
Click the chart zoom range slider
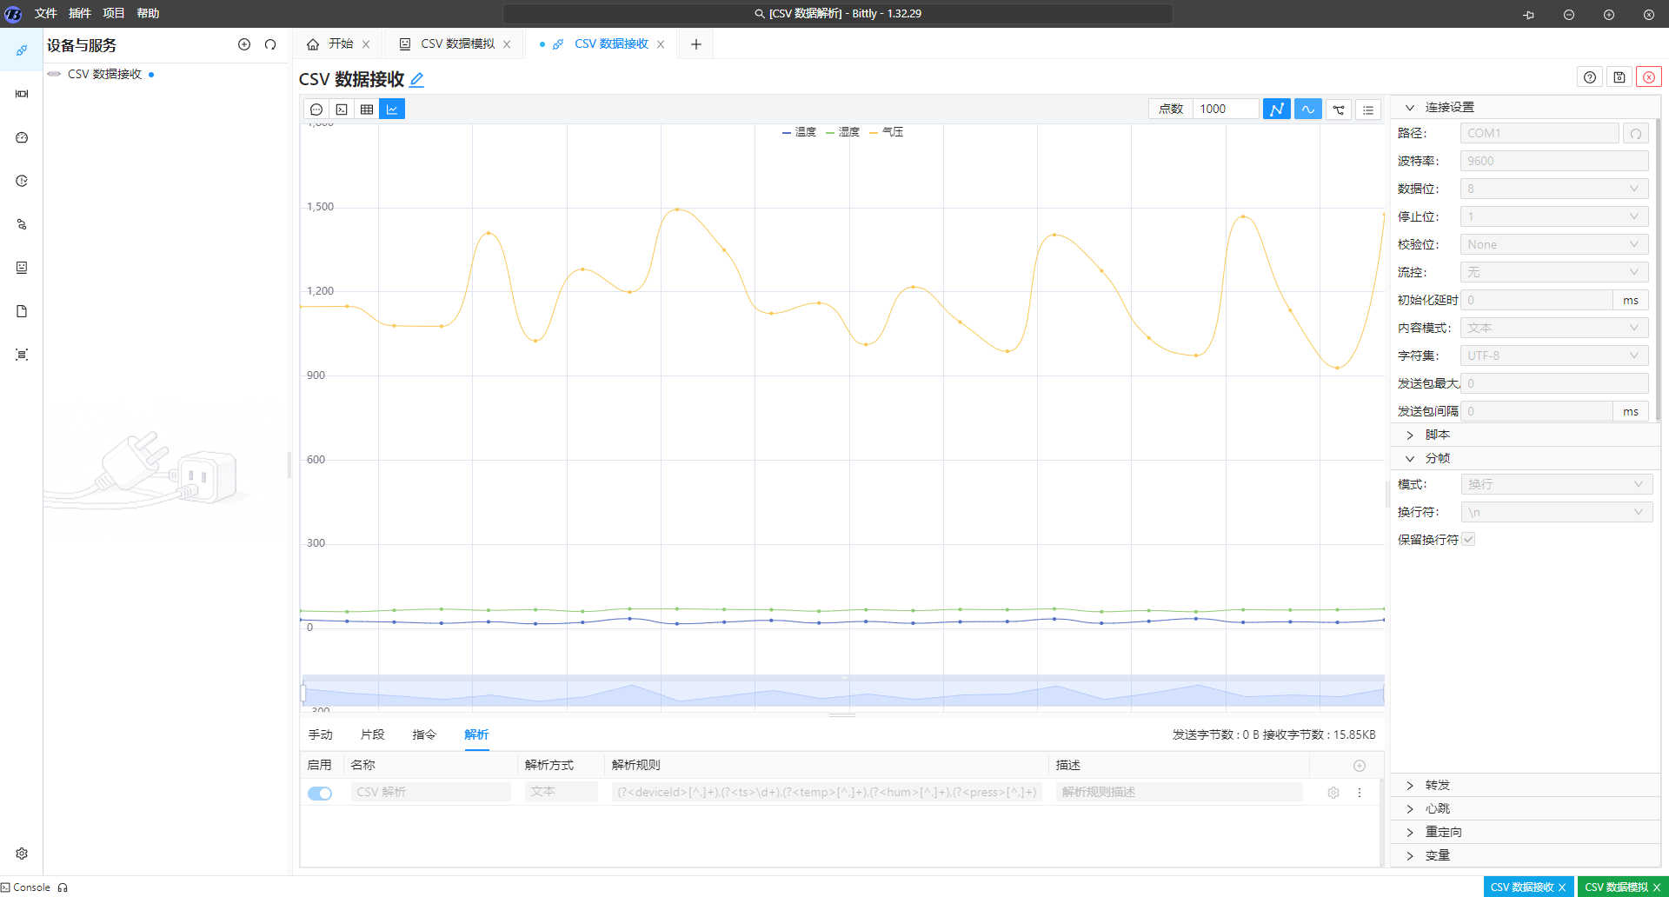tap(842, 693)
